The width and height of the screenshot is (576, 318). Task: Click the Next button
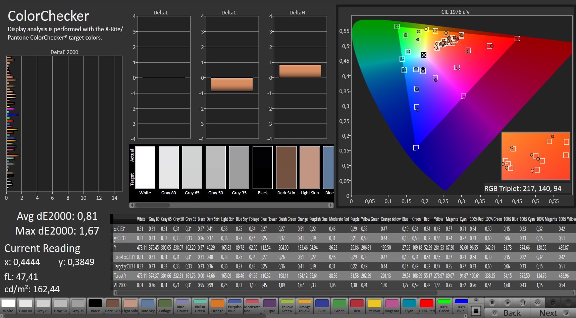click(x=548, y=313)
